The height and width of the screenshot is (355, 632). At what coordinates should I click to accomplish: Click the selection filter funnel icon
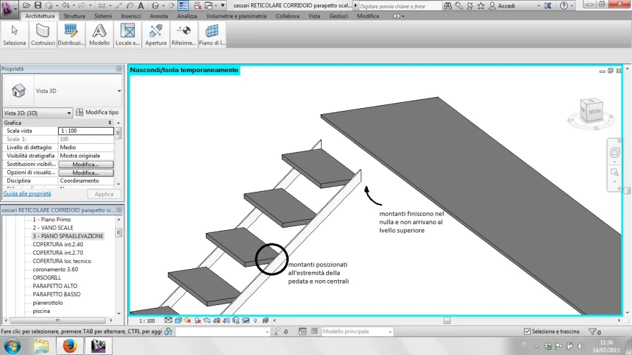(x=592, y=332)
